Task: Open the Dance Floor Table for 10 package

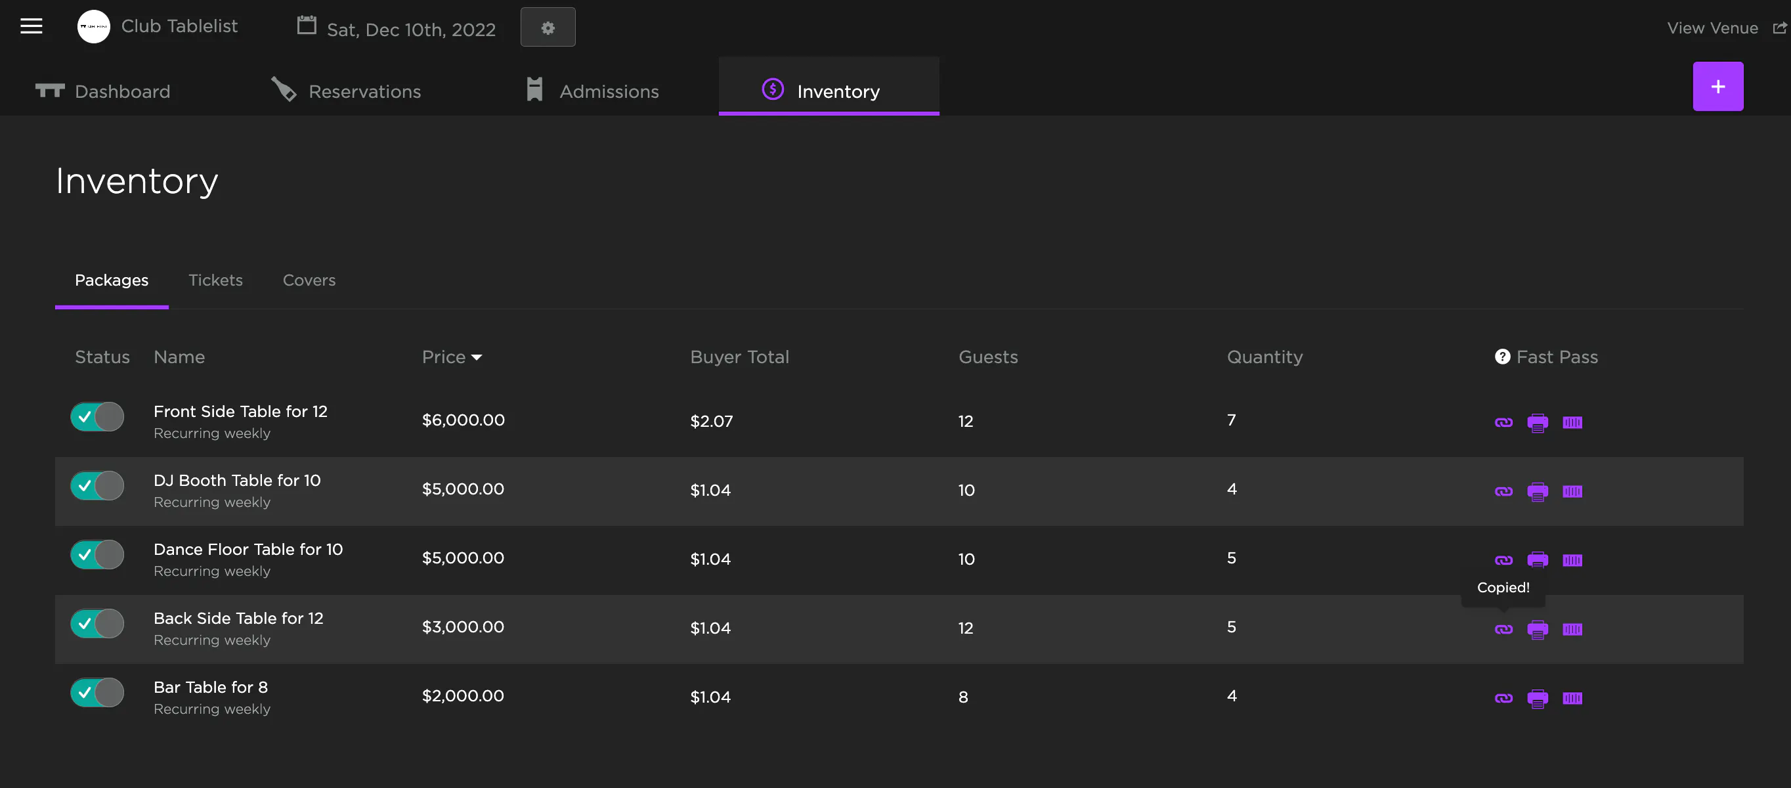Action: (248, 549)
